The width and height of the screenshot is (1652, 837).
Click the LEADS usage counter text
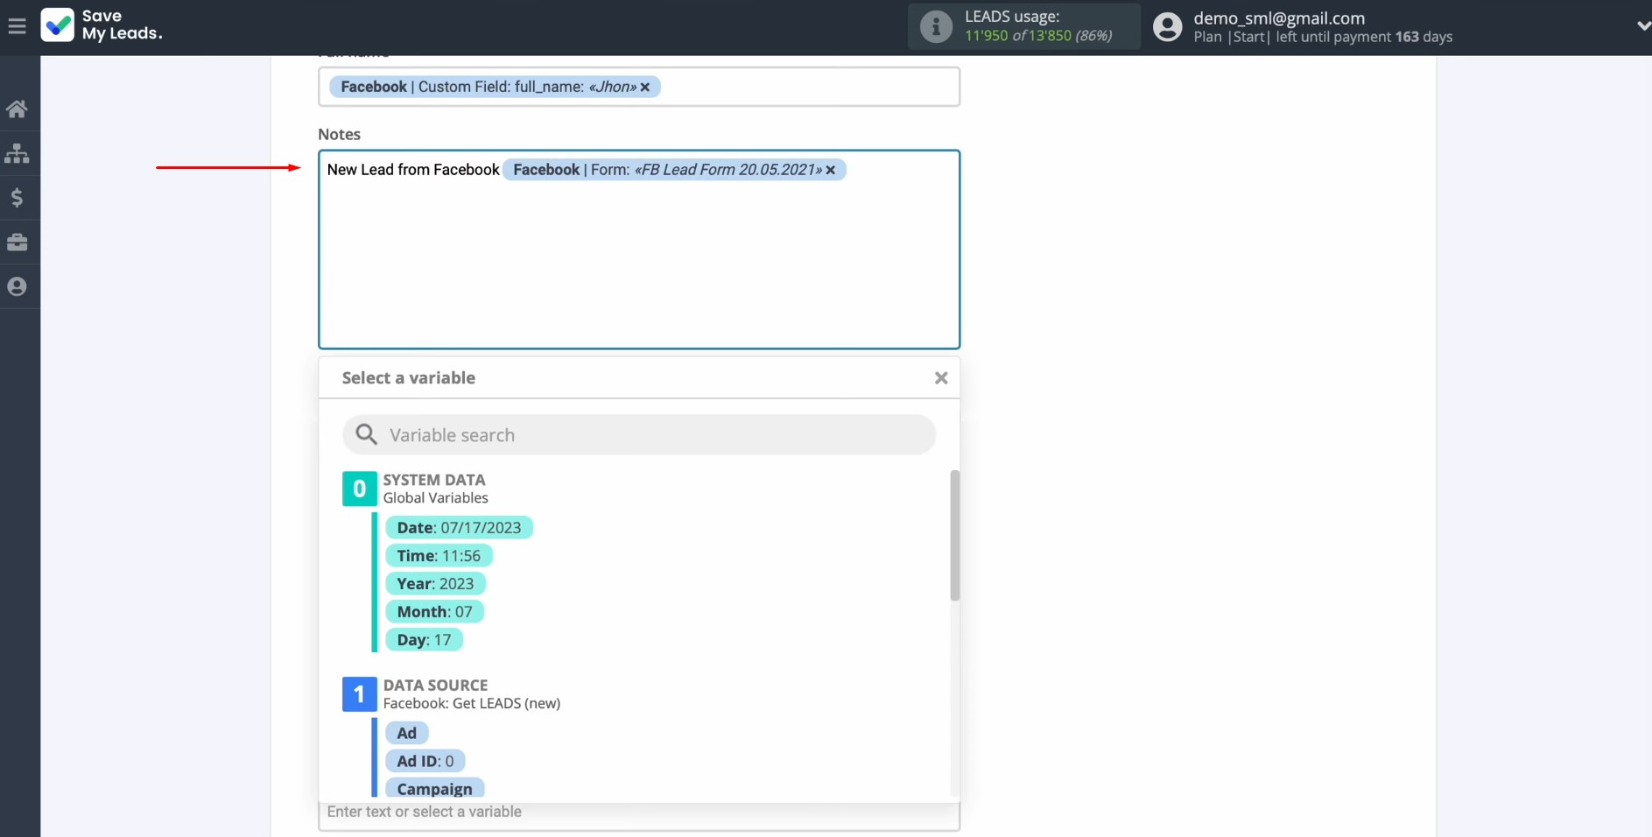(x=1038, y=36)
